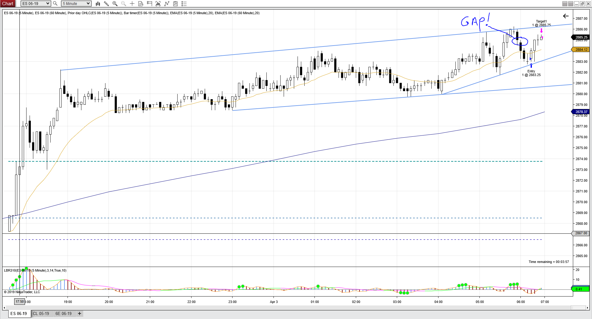This screenshot has width=592, height=319.
Task: Open the Strategies dialog icon
Action: pyautogui.click(x=167, y=4)
